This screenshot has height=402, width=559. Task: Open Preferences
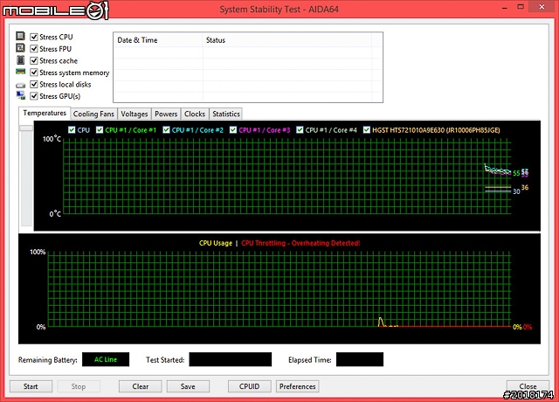(297, 386)
